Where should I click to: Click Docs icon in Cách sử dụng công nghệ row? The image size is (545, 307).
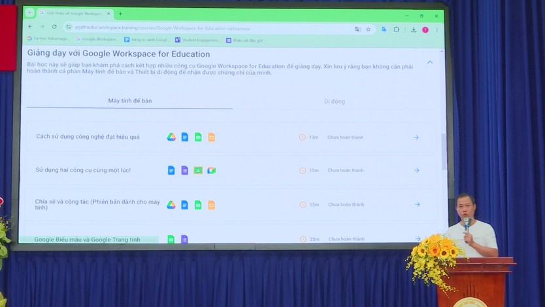pyautogui.click(x=184, y=137)
